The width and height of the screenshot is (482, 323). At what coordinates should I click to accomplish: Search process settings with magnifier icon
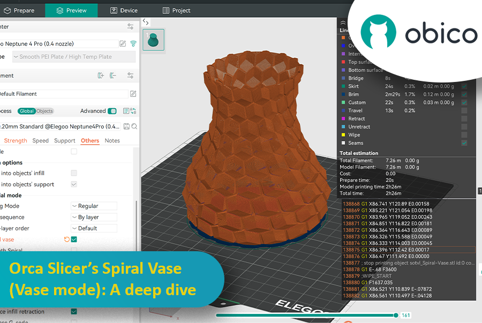click(134, 126)
